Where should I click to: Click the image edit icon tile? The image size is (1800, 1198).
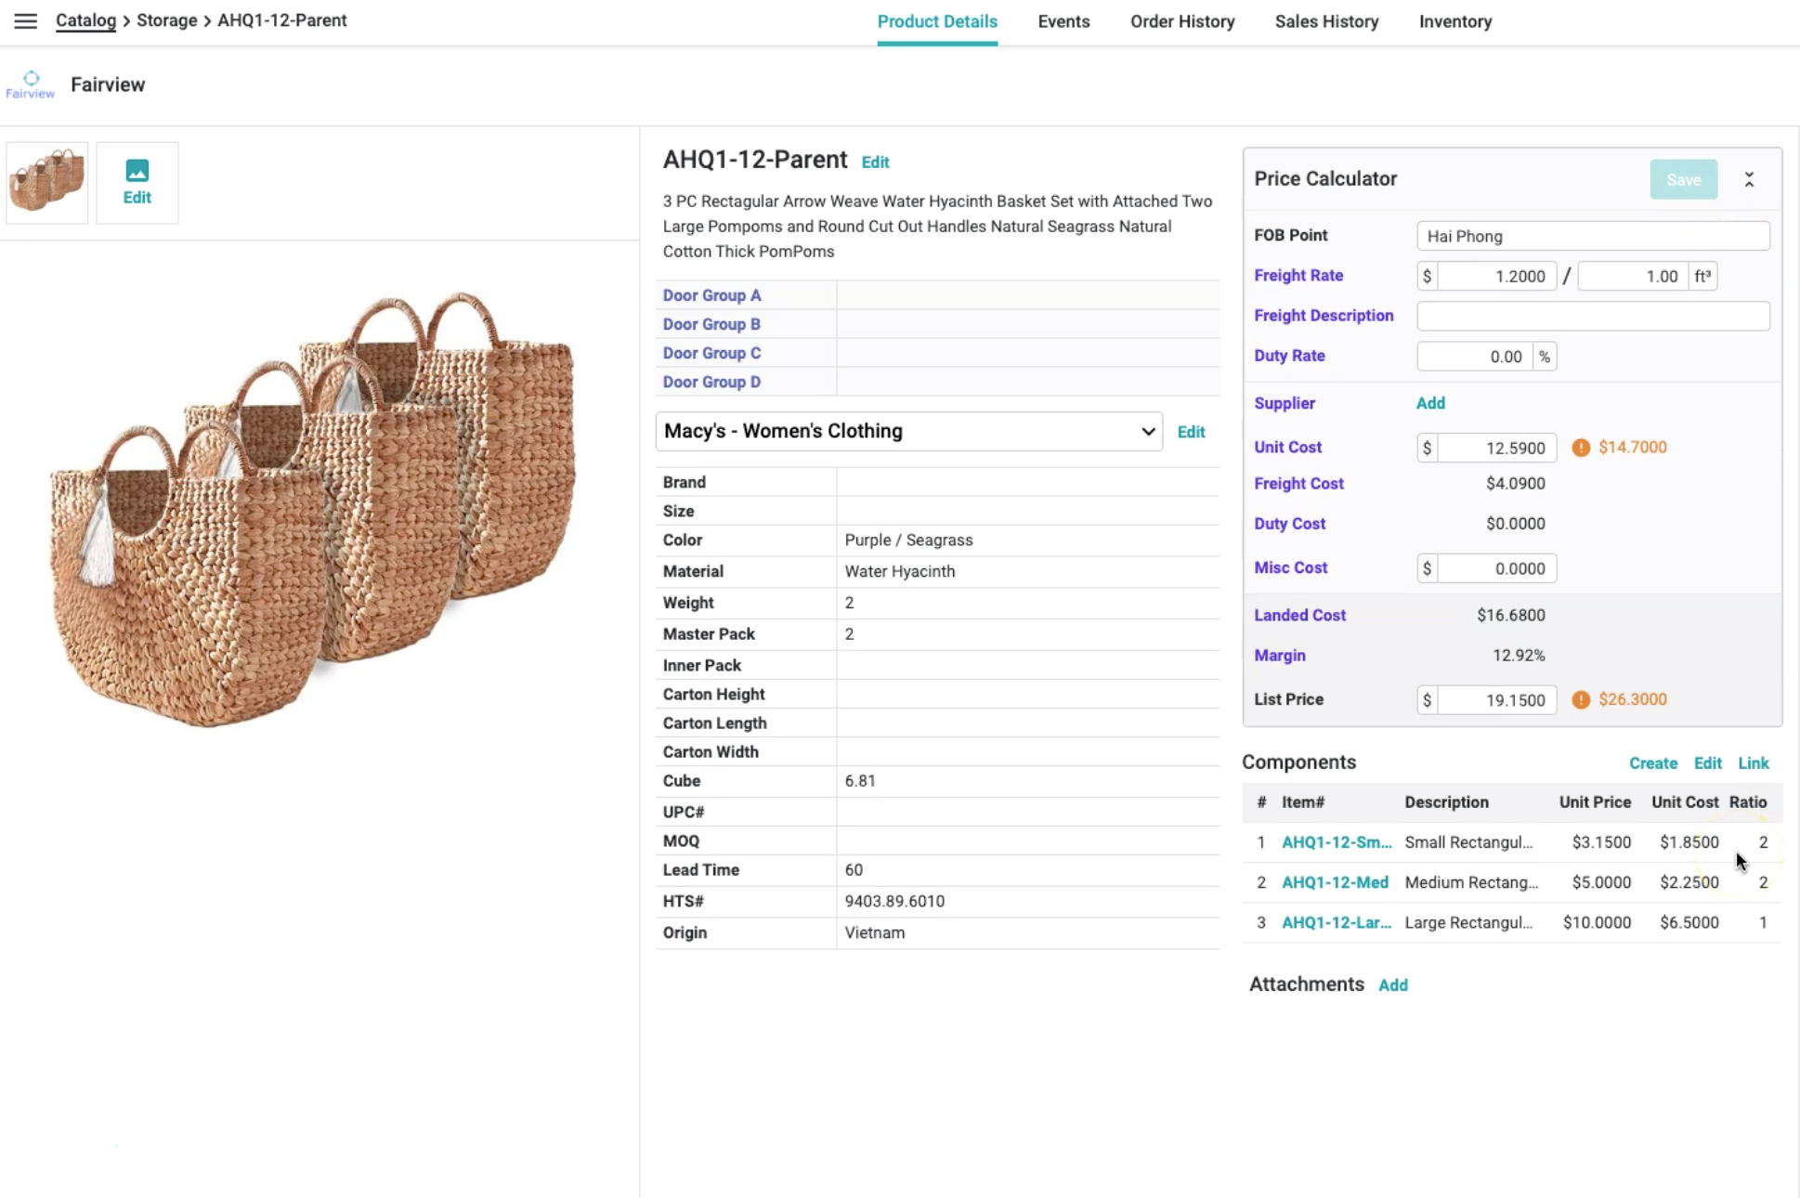pos(137,182)
